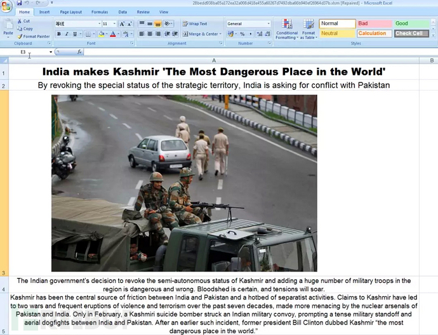
Task: Toggle Middle Align
Action: tap(150, 23)
